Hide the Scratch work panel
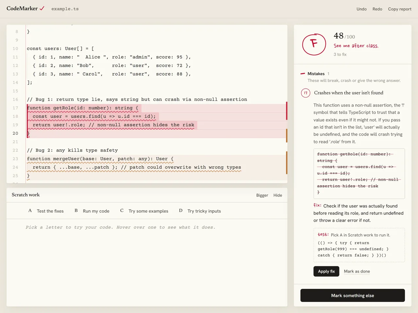 point(278,195)
